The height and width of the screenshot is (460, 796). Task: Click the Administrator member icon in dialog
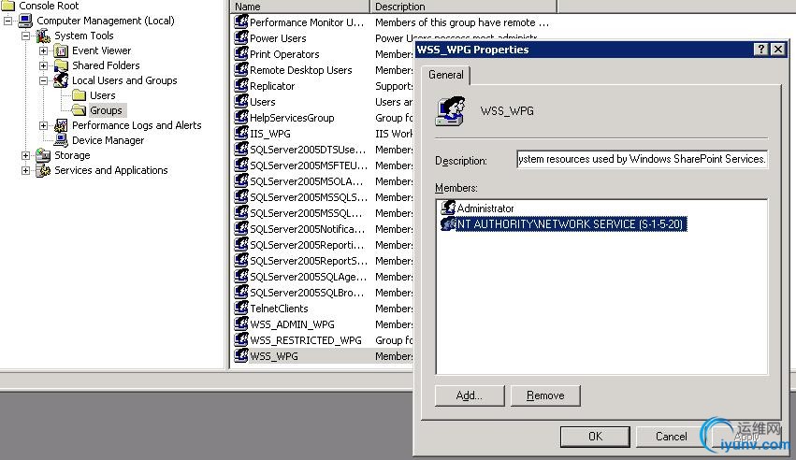[448, 208]
